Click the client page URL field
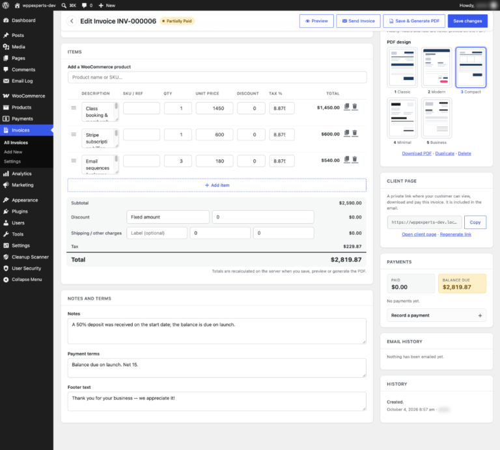This screenshot has height=450, width=500. [424, 222]
